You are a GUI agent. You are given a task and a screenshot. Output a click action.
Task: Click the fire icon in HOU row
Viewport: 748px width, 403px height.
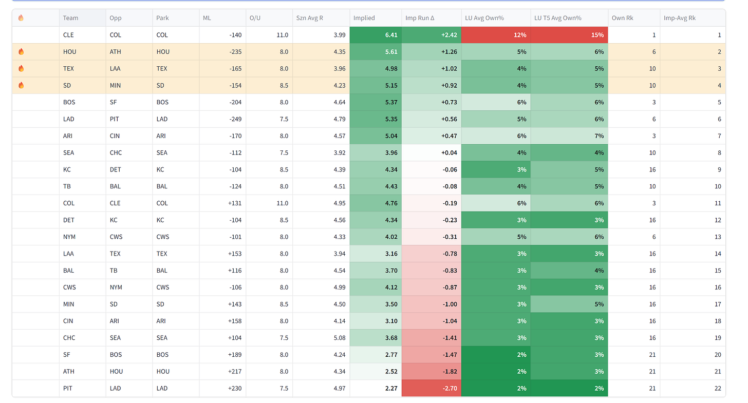coord(21,51)
